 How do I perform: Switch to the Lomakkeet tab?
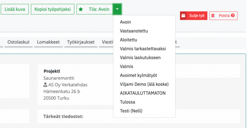[48, 42]
